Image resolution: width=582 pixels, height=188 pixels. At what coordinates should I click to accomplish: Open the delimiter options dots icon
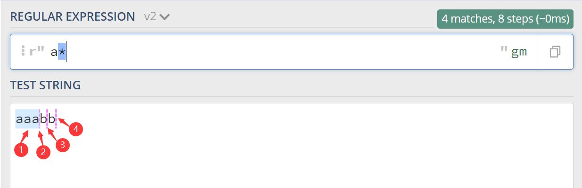[23, 52]
